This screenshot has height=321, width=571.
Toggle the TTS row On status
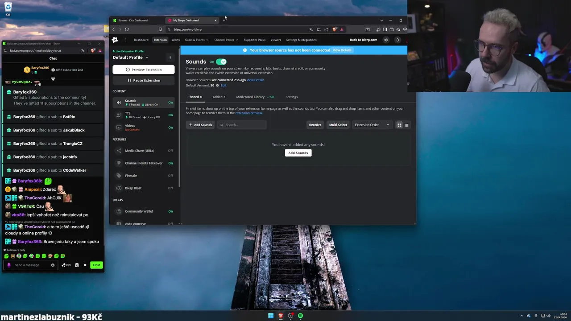pos(170,115)
